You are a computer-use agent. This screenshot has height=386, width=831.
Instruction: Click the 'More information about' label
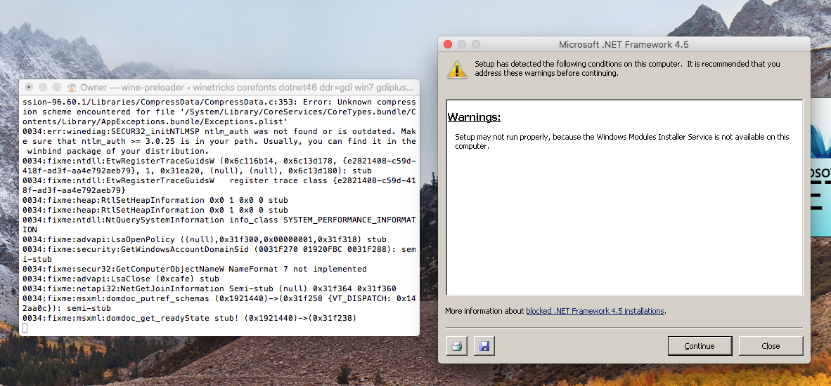click(484, 311)
